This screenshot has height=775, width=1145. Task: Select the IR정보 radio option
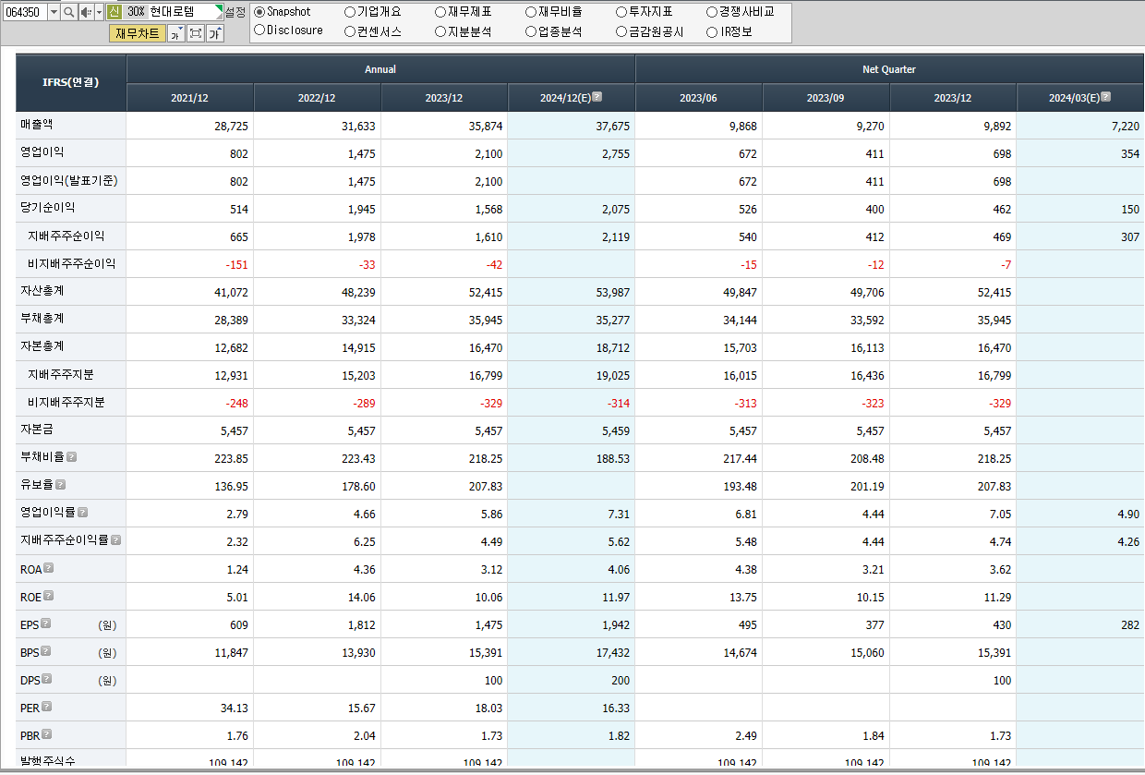pos(712,30)
